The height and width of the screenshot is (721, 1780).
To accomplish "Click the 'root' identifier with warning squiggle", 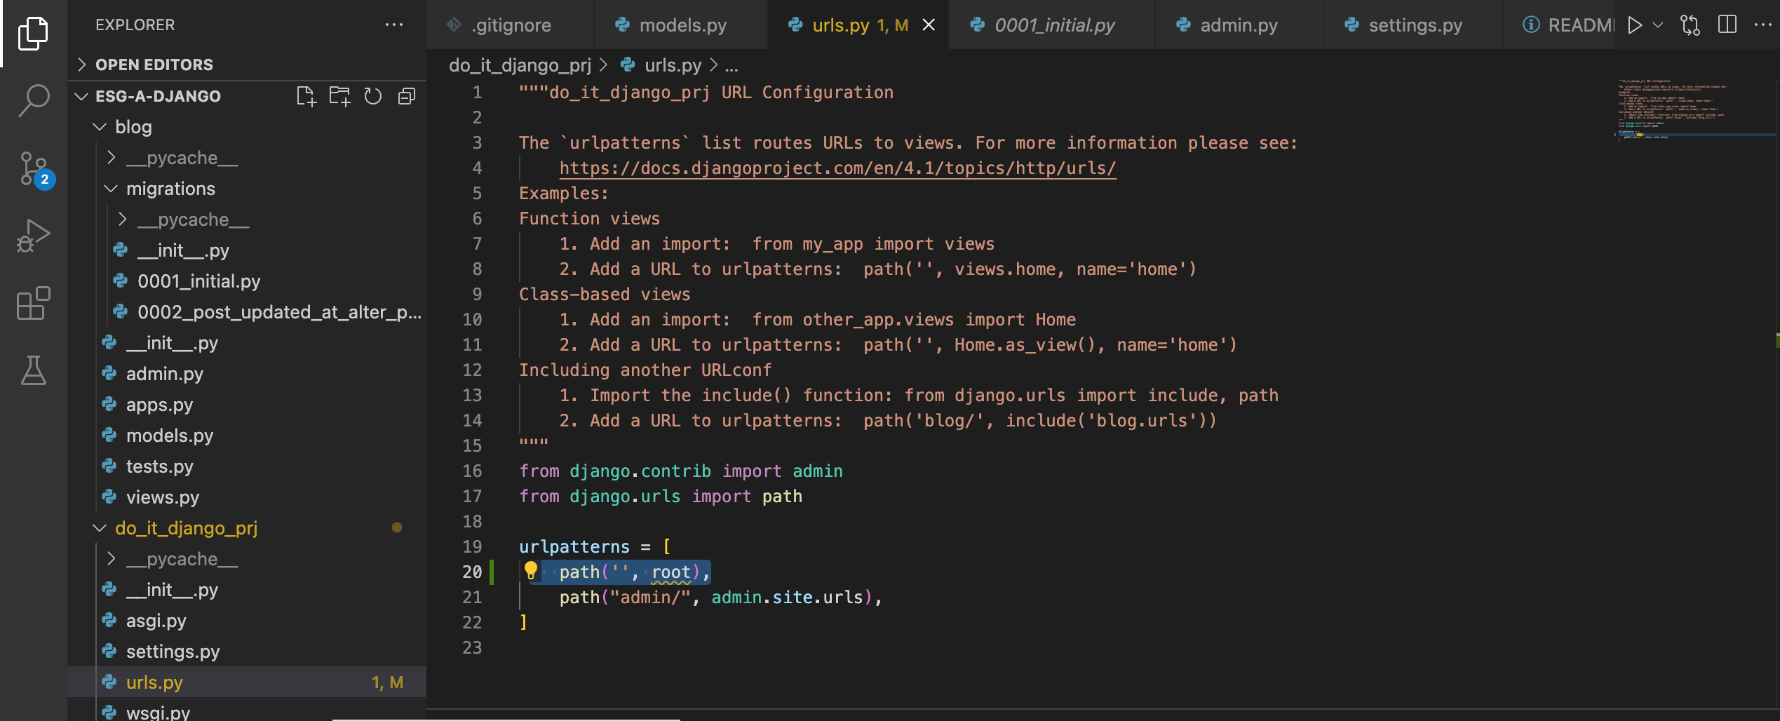I will (x=671, y=572).
